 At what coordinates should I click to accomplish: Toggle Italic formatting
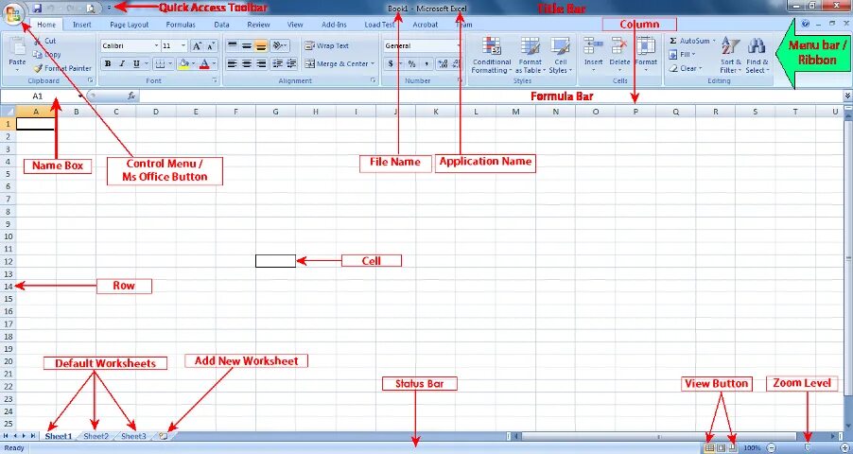(x=122, y=63)
